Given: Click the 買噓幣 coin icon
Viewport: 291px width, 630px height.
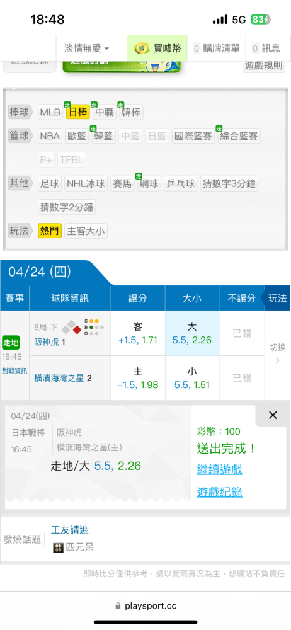Looking at the screenshot, I should coord(141,49).
